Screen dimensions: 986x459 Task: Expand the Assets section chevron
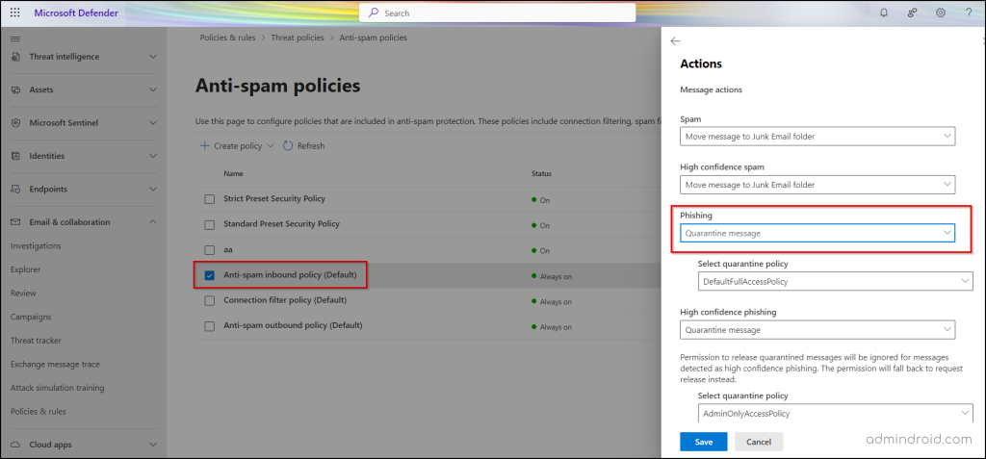point(153,89)
